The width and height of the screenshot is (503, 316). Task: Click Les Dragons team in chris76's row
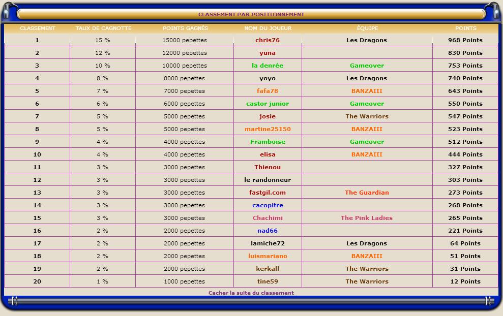coord(366,40)
